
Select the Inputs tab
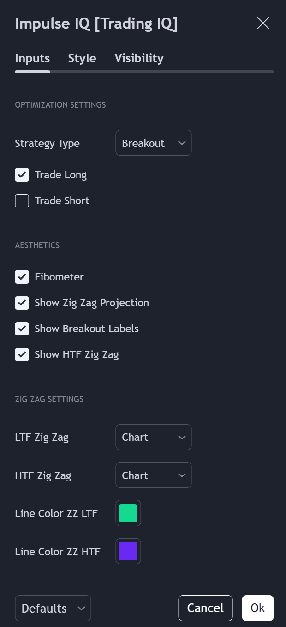click(x=32, y=58)
